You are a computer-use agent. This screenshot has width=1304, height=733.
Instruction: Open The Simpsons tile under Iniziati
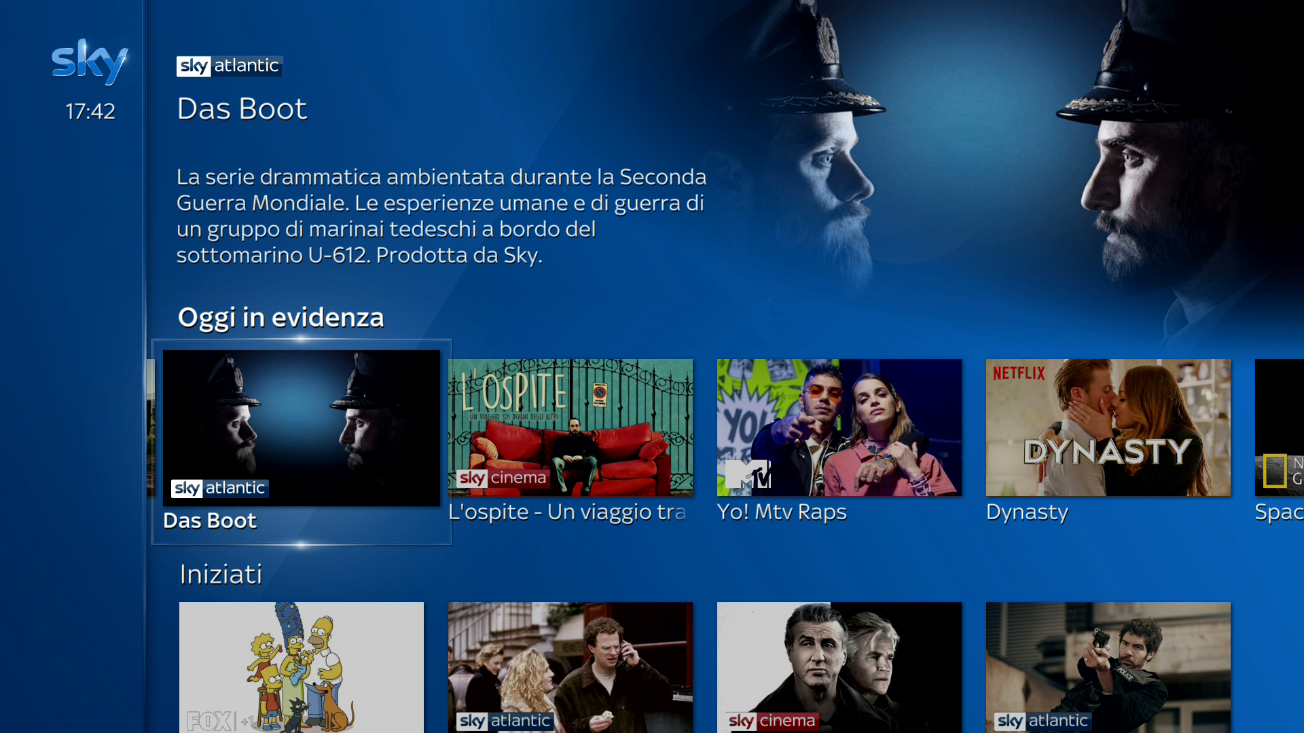[302, 667]
